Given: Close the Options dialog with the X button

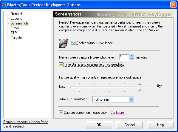Looking at the screenshot, I should [173, 5].
